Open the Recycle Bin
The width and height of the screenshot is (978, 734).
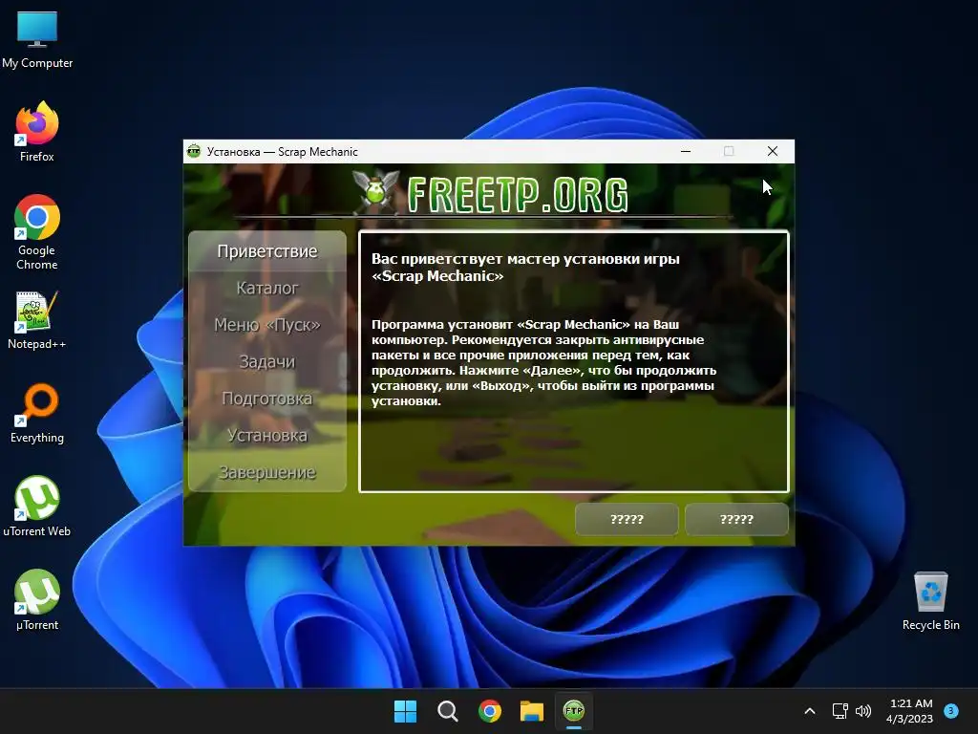coord(930,600)
